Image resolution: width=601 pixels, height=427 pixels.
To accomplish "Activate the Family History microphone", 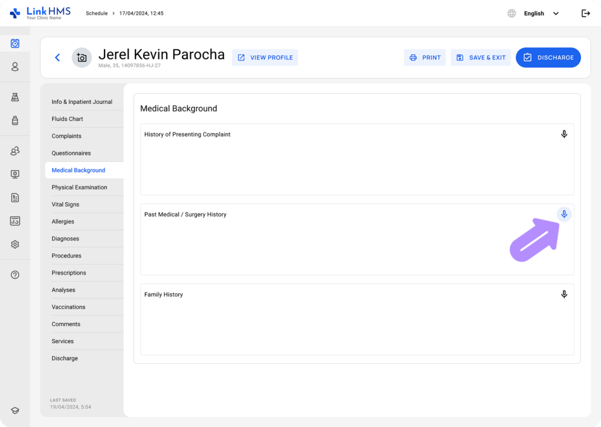I will pyautogui.click(x=564, y=294).
